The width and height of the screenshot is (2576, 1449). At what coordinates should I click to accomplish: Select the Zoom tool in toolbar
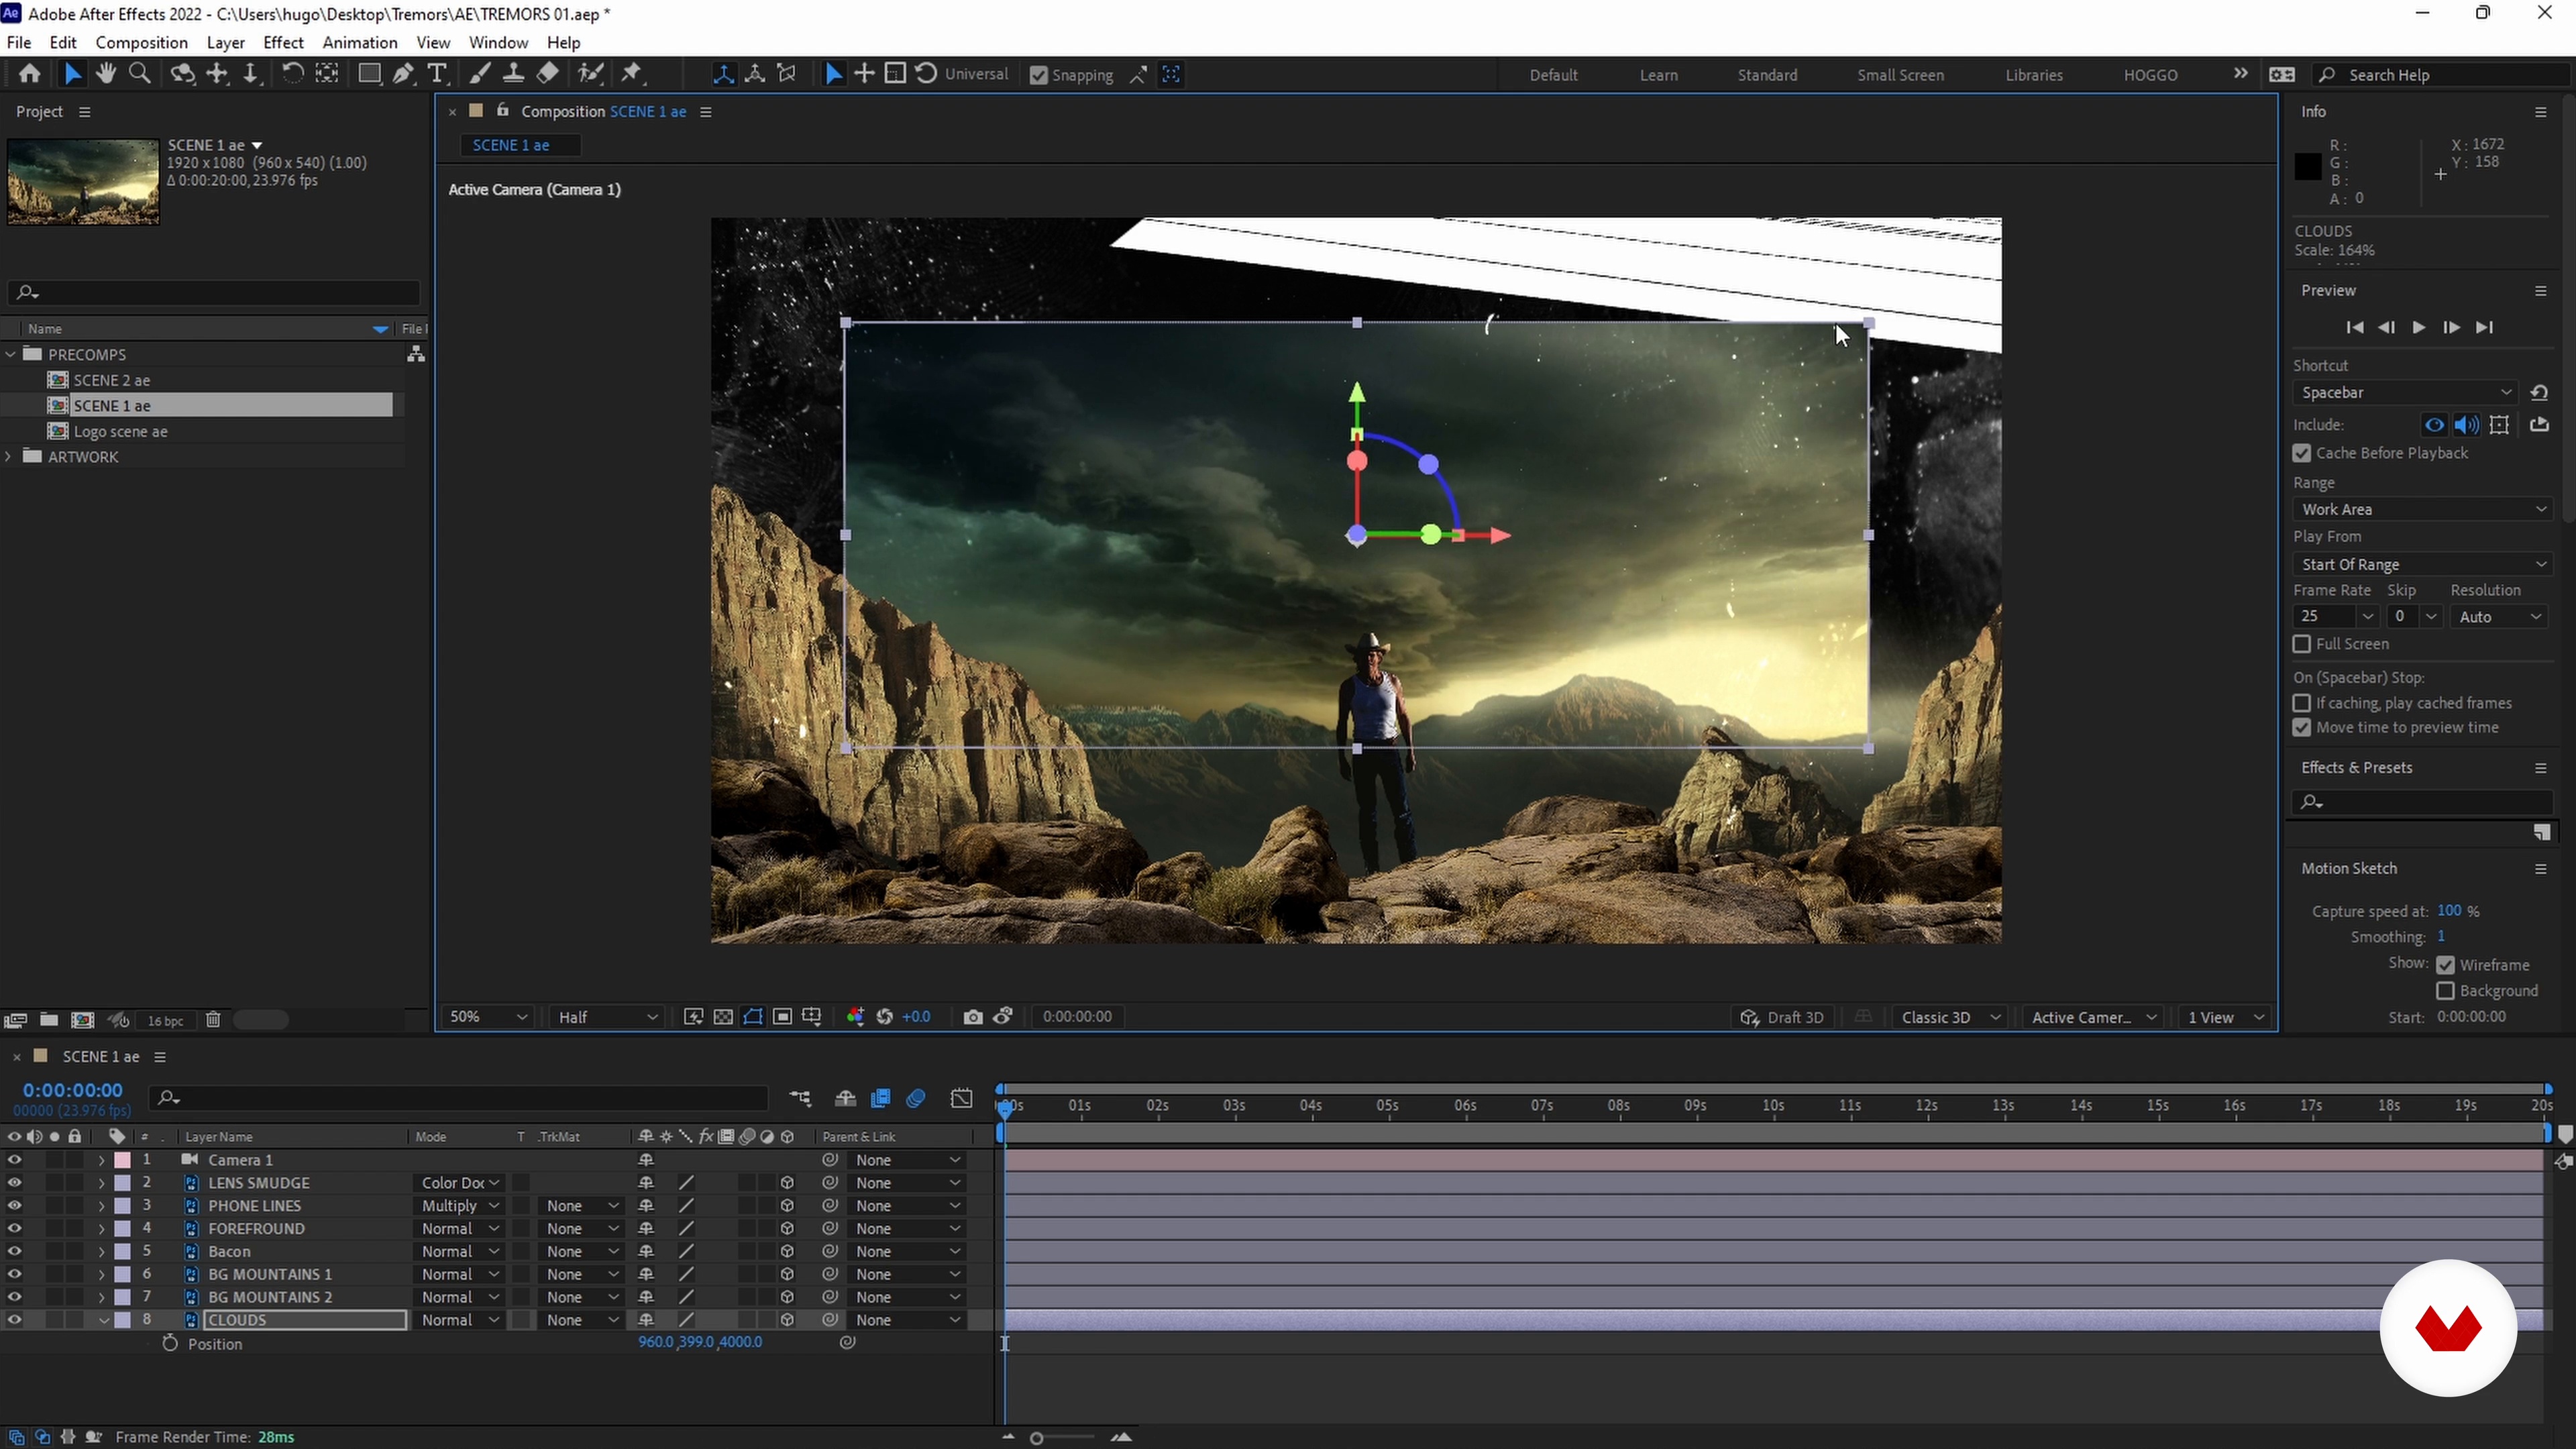pos(140,73)
